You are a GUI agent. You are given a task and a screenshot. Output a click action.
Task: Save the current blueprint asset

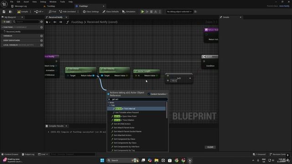tap(4, 12)
